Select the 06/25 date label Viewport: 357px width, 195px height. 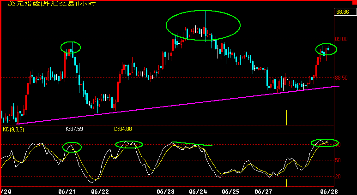coord(230,192)
